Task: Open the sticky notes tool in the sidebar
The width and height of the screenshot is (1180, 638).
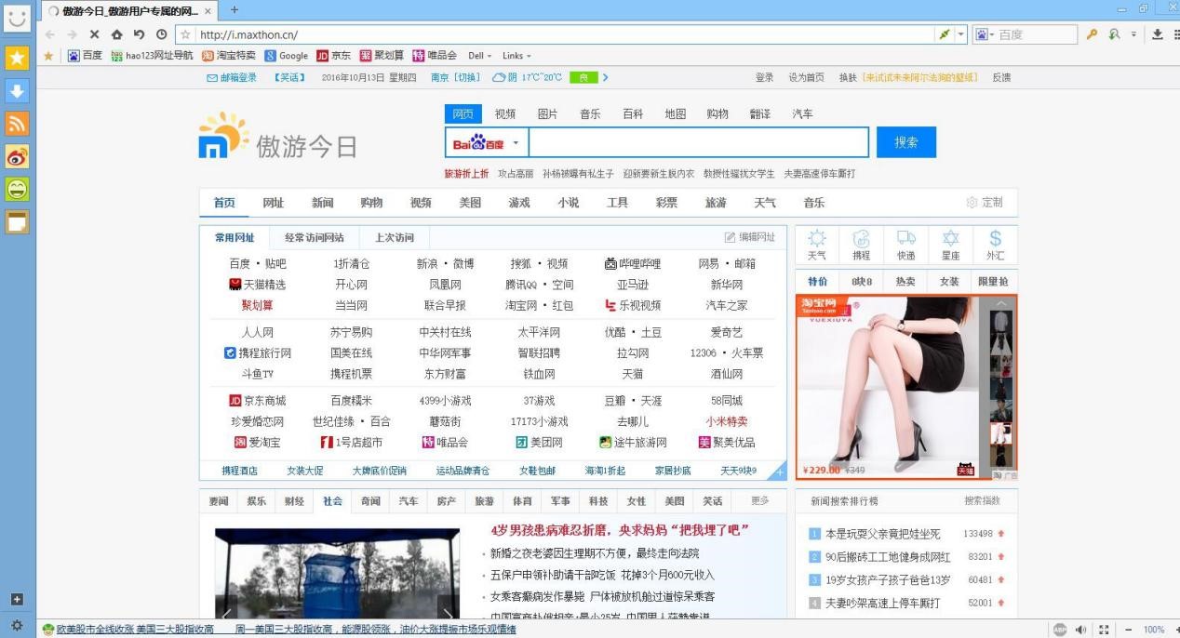Action: (17, 221)
